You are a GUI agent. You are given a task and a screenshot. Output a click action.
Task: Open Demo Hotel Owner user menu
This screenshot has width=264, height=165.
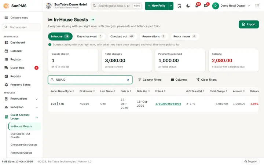point(231,6)
